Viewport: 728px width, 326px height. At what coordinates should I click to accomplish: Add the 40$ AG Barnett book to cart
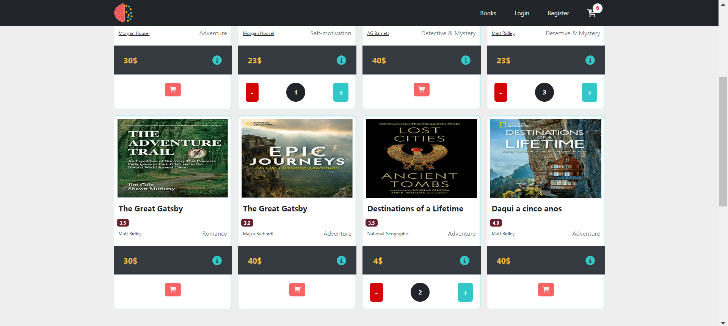point(421,90)
